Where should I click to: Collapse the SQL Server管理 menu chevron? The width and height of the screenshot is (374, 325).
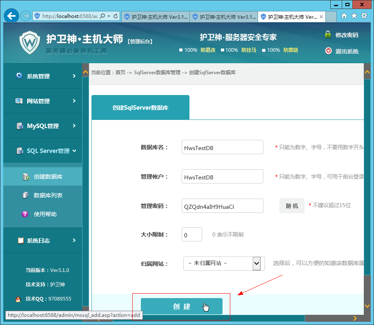pos(74,150)
